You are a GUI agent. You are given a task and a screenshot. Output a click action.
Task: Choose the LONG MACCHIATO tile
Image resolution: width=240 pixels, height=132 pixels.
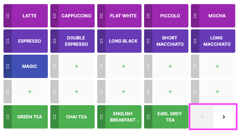click(x=217, y=41)
